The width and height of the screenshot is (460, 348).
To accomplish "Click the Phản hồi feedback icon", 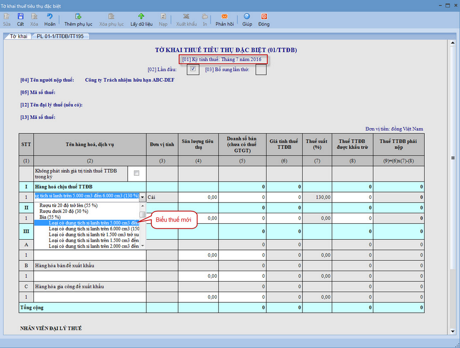I will pos(224,16).
